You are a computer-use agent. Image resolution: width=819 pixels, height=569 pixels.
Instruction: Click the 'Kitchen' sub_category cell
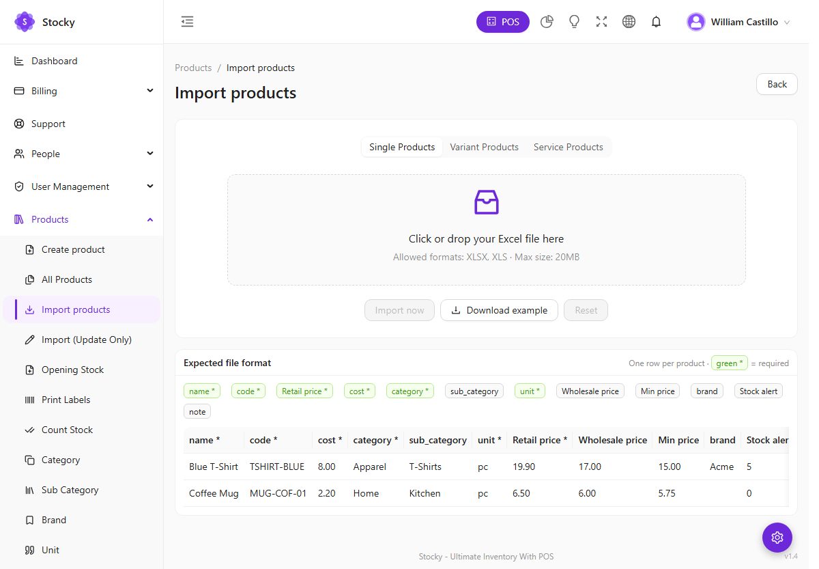[x=437, y=493]
